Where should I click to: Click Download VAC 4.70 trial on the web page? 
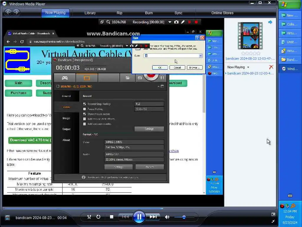click(30, 140)
